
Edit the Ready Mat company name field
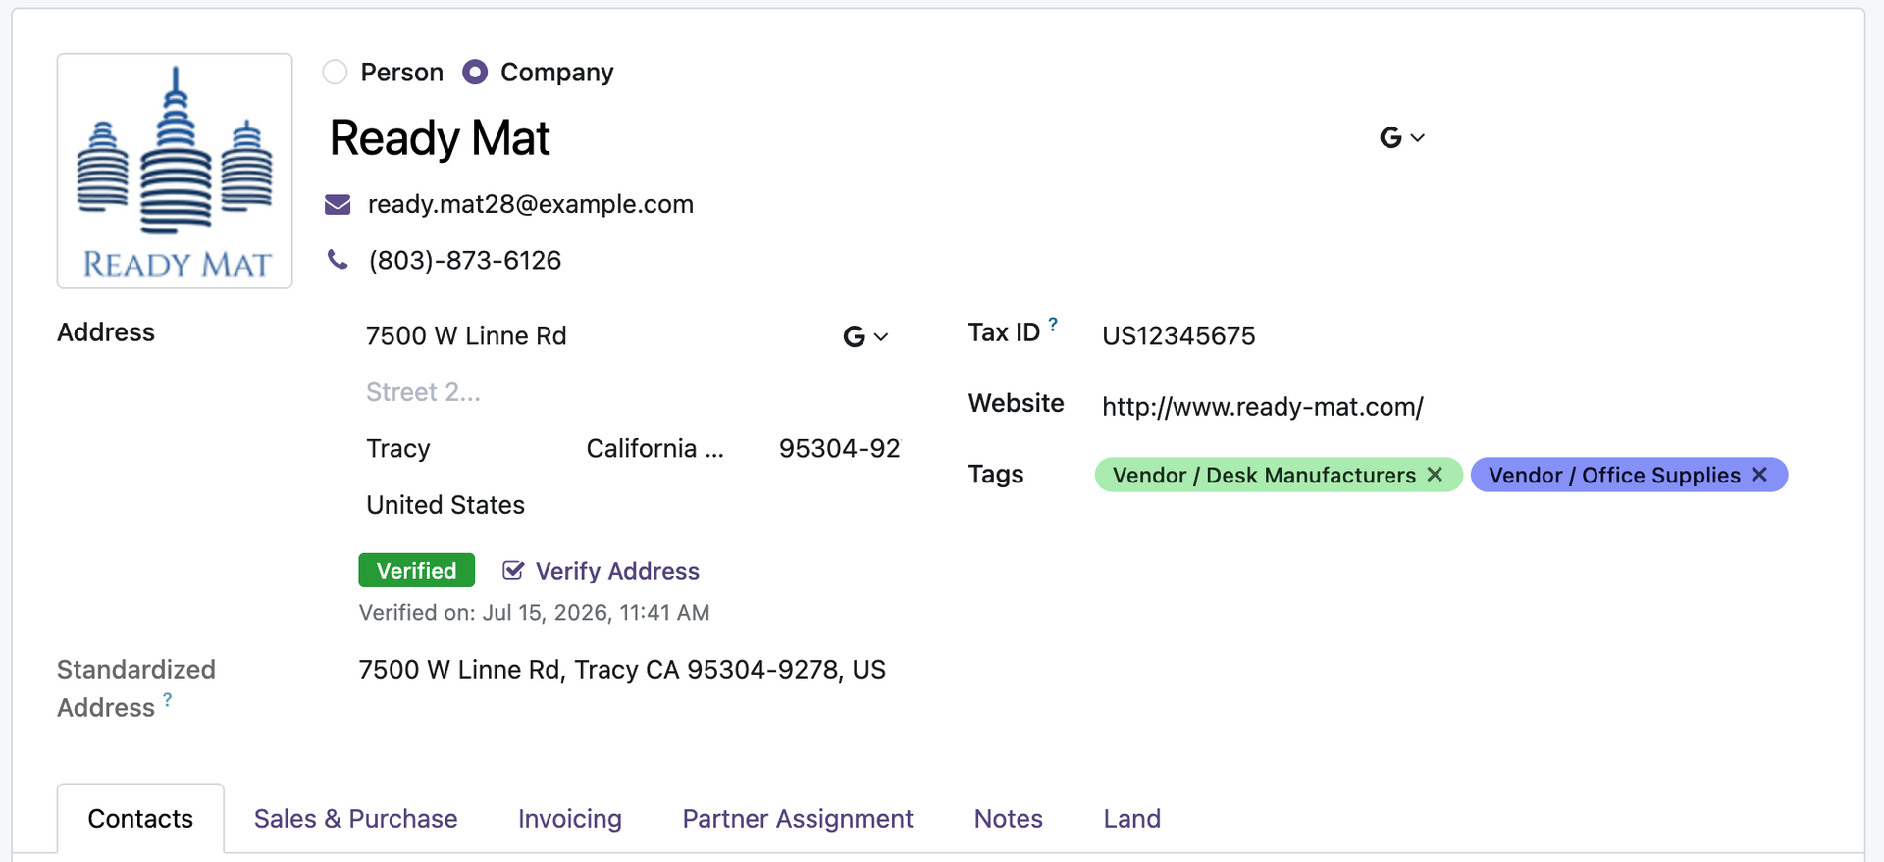[844, 138]
